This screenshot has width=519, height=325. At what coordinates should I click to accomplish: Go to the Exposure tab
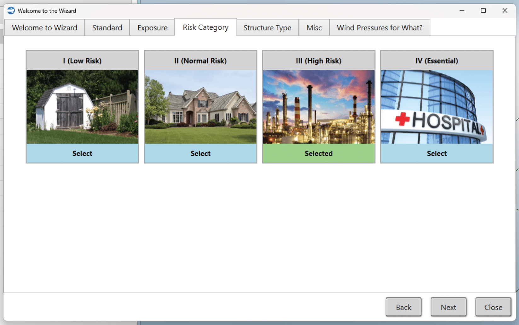click(152, 28)
